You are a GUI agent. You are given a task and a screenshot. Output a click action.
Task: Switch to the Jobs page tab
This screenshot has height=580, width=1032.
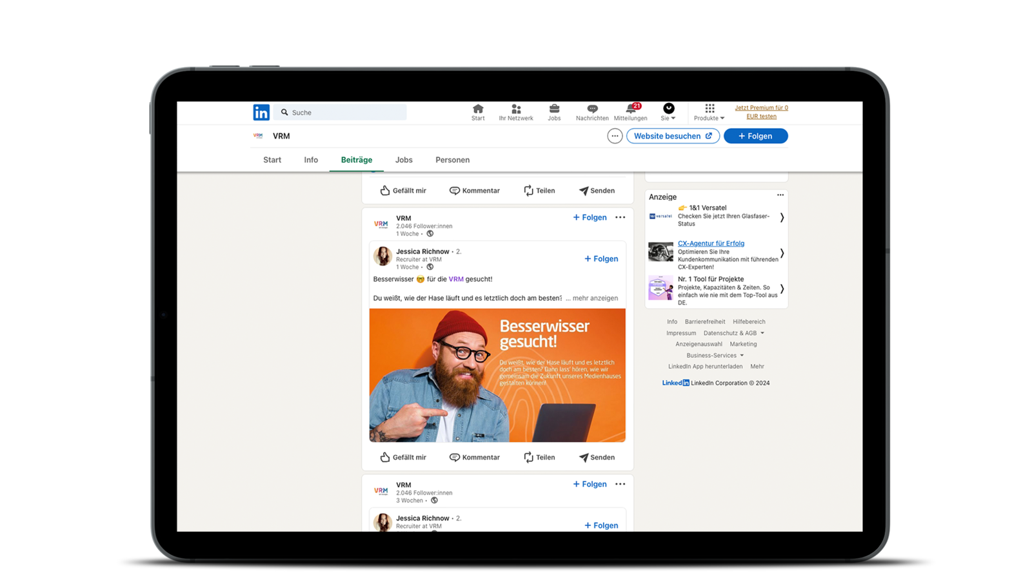click(x=404, y=160)
